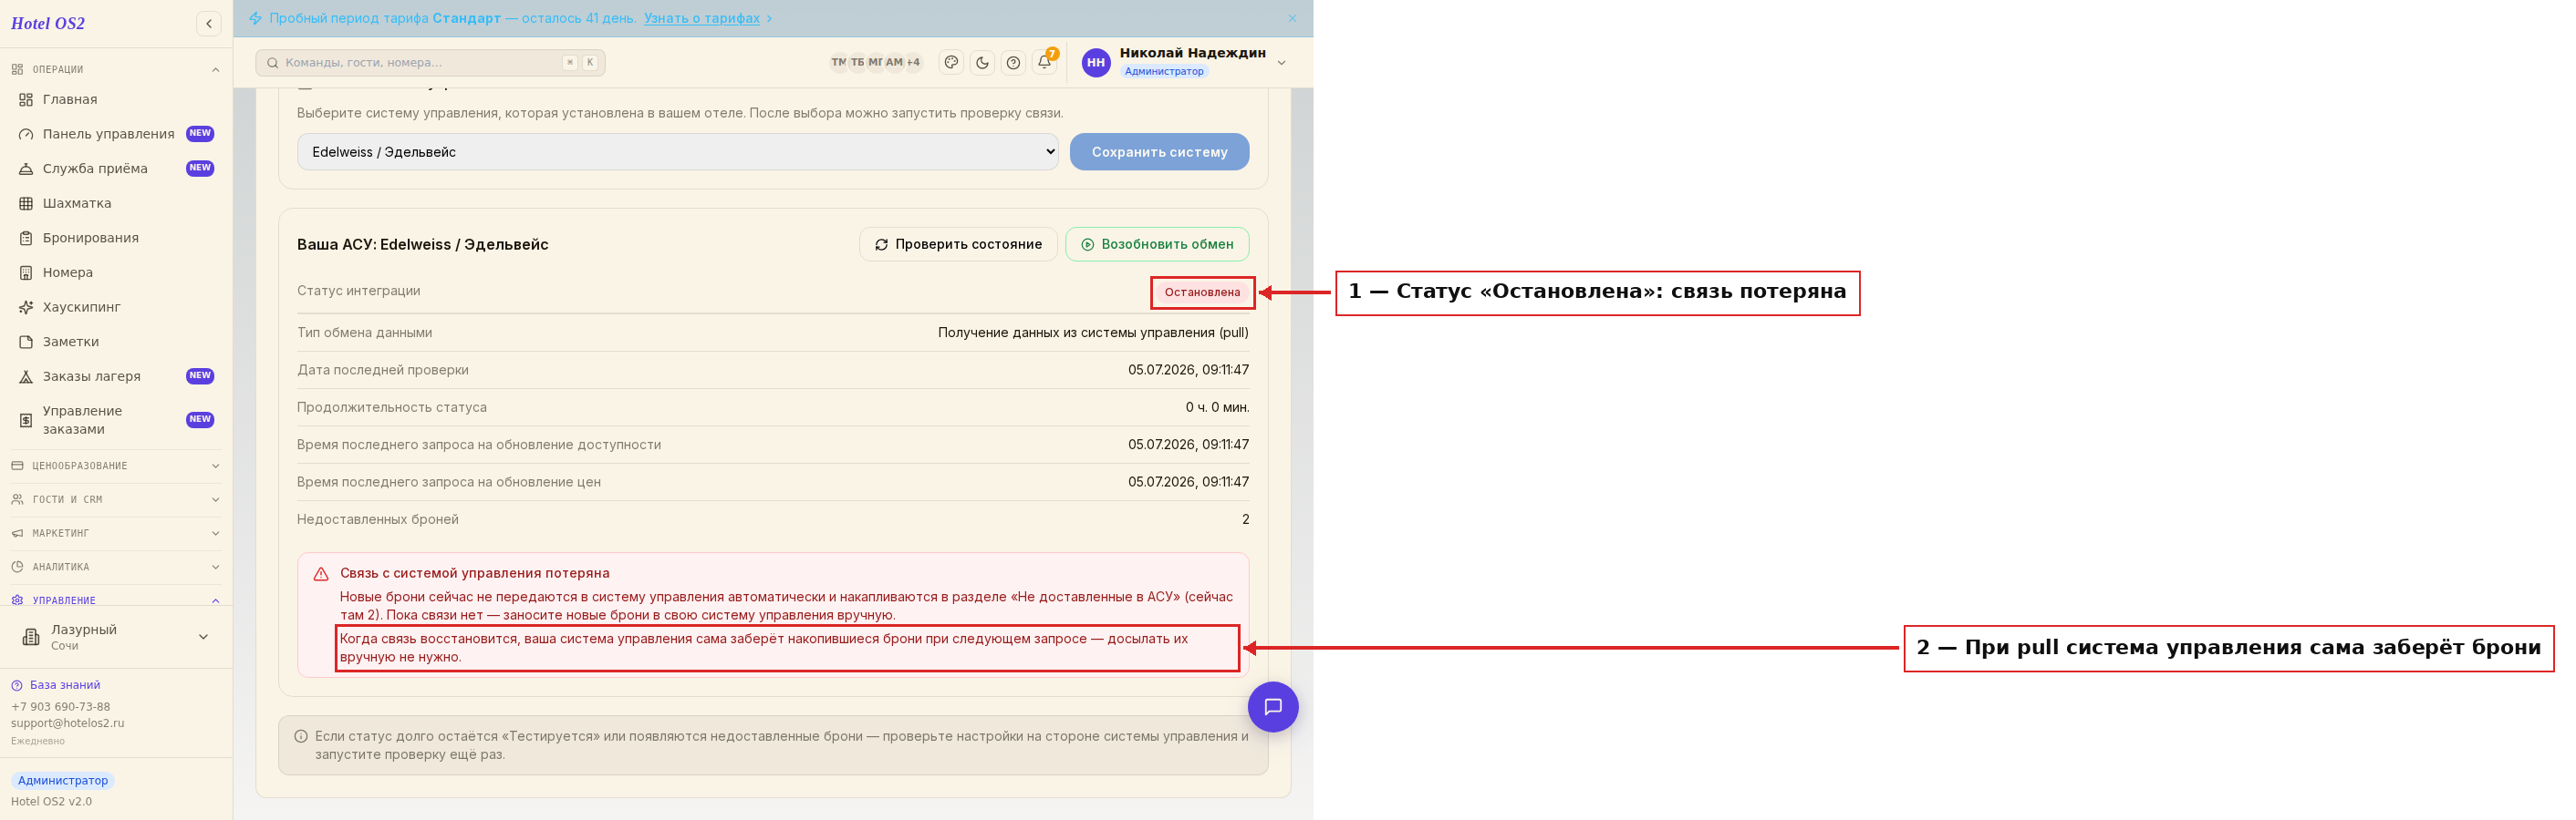This screenshot has height=820, width=2576.
Task: Close the trial period banner
Action: point(1292,18)
